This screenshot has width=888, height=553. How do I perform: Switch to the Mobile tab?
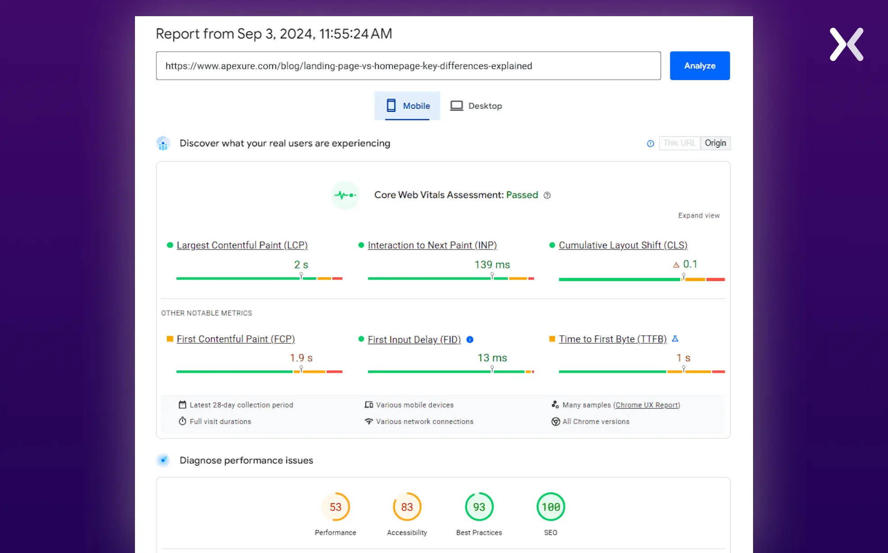407,106
